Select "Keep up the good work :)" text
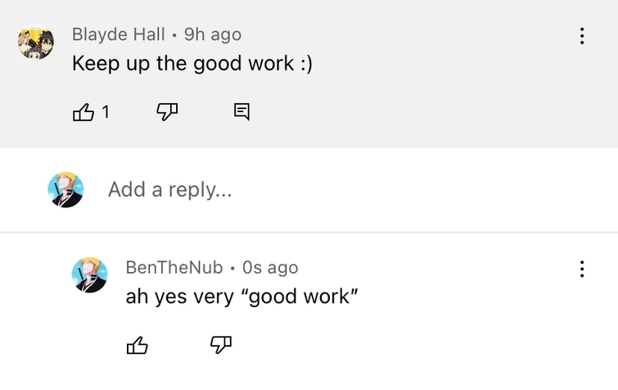Image resolution: width=618 pixels, height=390 pixels. (192, 63)
